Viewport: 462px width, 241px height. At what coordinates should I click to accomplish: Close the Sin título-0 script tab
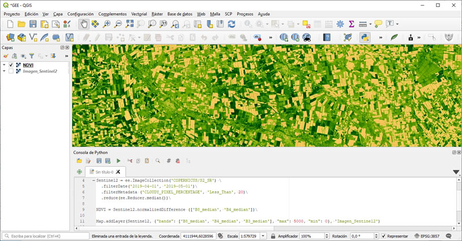pyautogui.click(x=118, y=172)
